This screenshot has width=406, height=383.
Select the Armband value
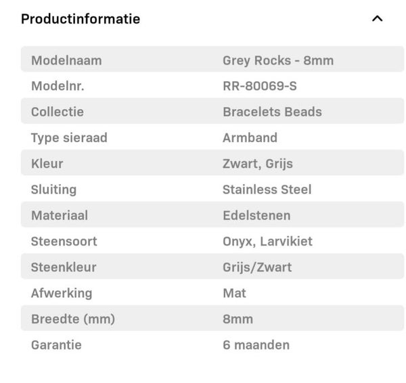point(250,137)
